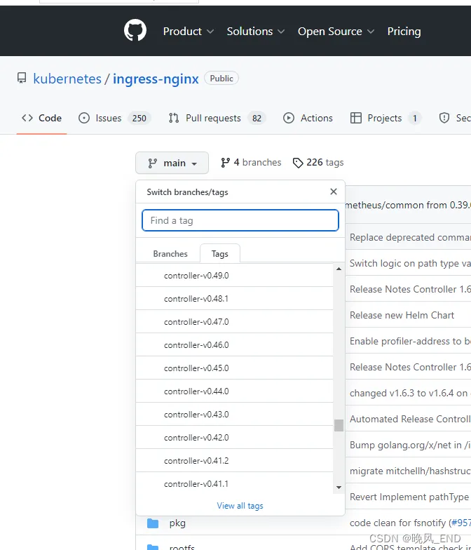Open the Open Source menu
The height and width of the screenshot is (550, 471).
(336, 31)
